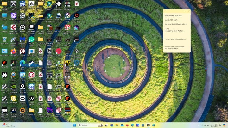This screenshot has width=228, height=128.
Task: Launch the Massive desktop shortcut
Action: [22, 52]
